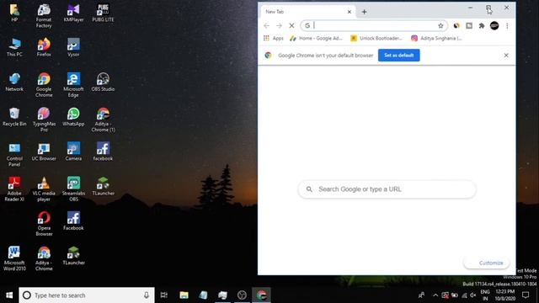Viewport: 539px width, 303px height.
Task: Select the Microsoft Word 2010 desktop icon
Action: [x=14, y=259]
